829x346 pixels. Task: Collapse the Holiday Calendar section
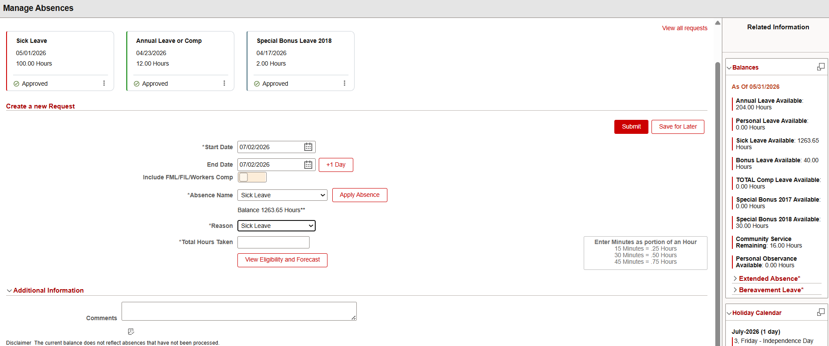729,313
